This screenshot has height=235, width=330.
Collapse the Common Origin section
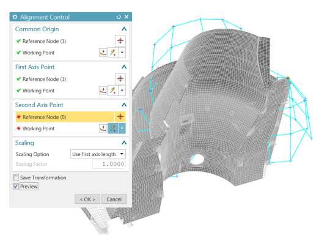pos(124,29)
